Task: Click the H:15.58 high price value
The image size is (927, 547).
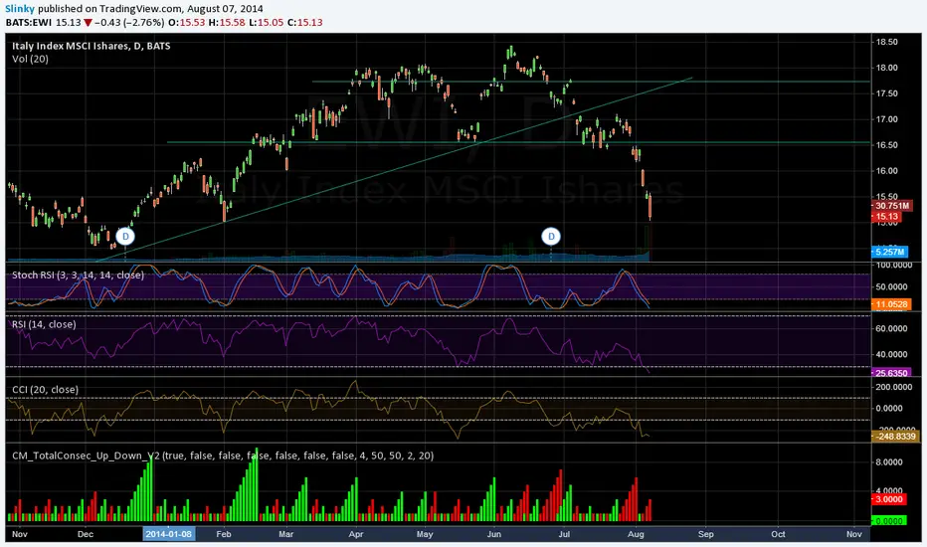Action: coord(227,23)
